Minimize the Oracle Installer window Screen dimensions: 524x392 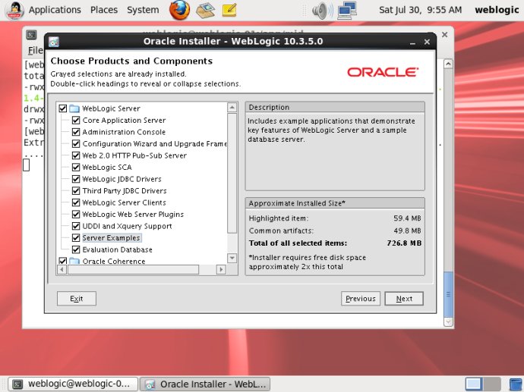coord(412,42)
